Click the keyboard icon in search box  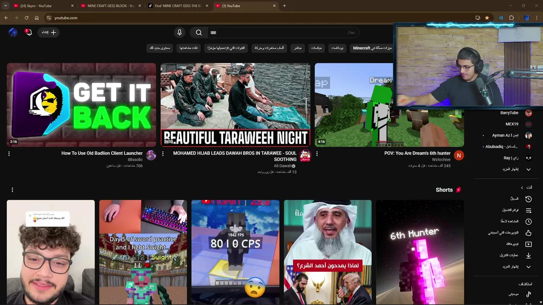coord(213,32)
